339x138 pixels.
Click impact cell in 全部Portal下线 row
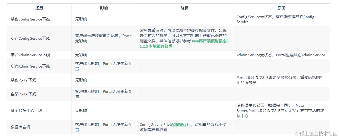pyautogui.click(x=104, y=94)
